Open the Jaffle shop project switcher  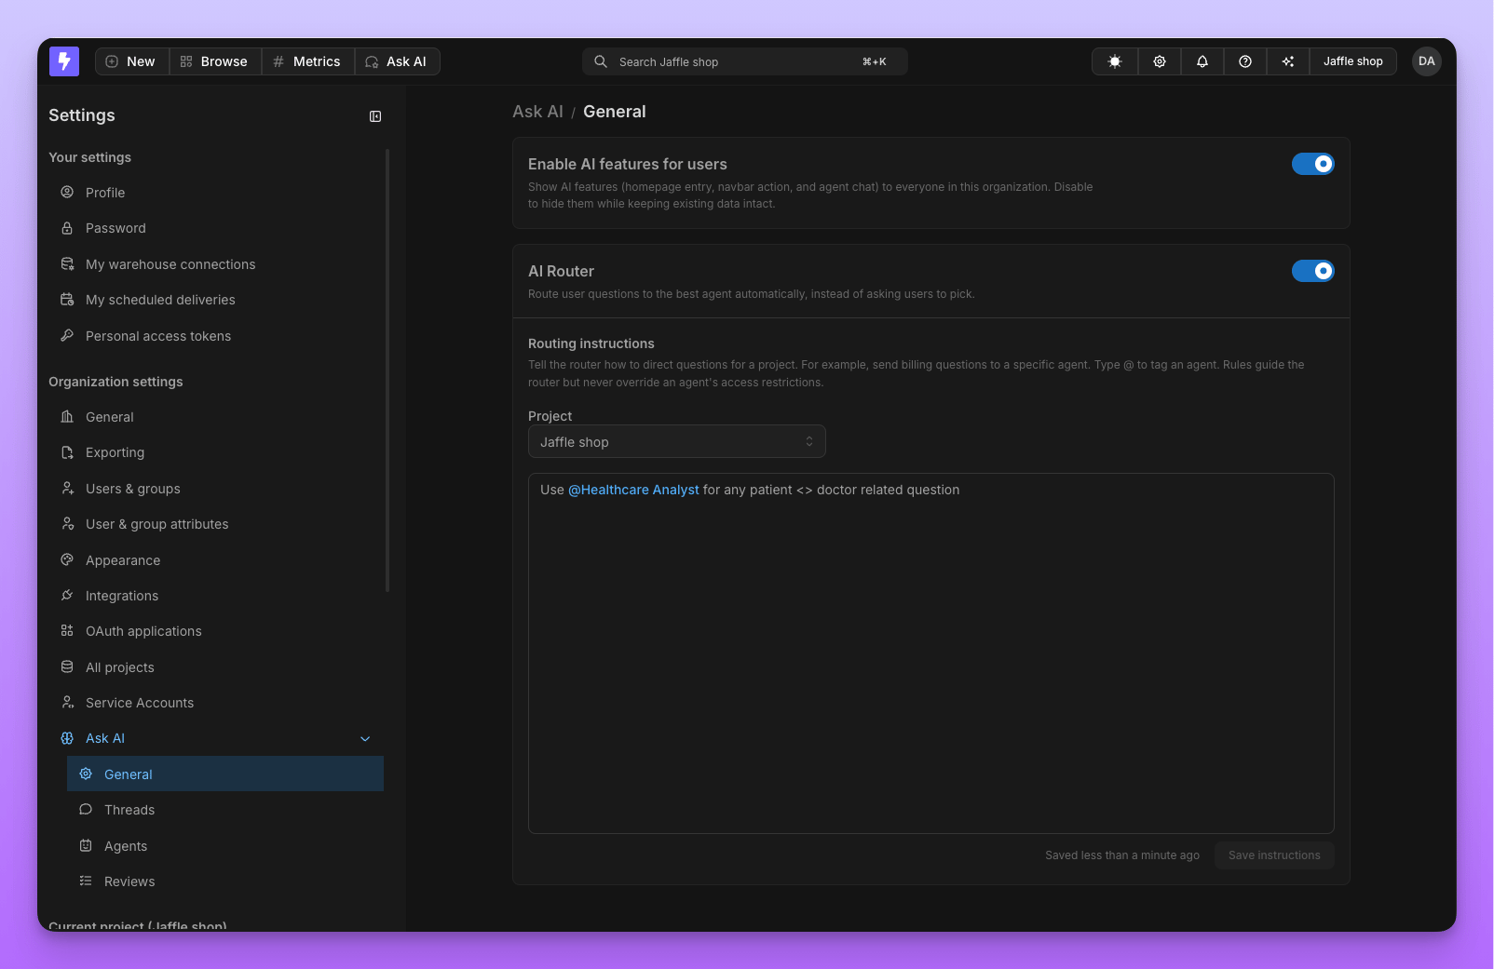pos(1353,61)
